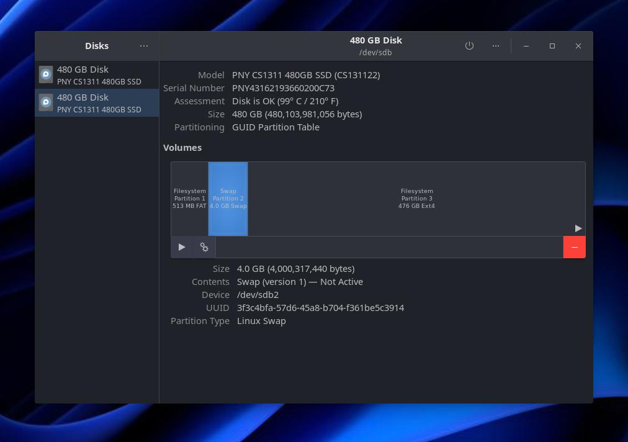Click the mounted triangle indicator in Partition 3
The image size is (628, 442).
click(578, 228)
